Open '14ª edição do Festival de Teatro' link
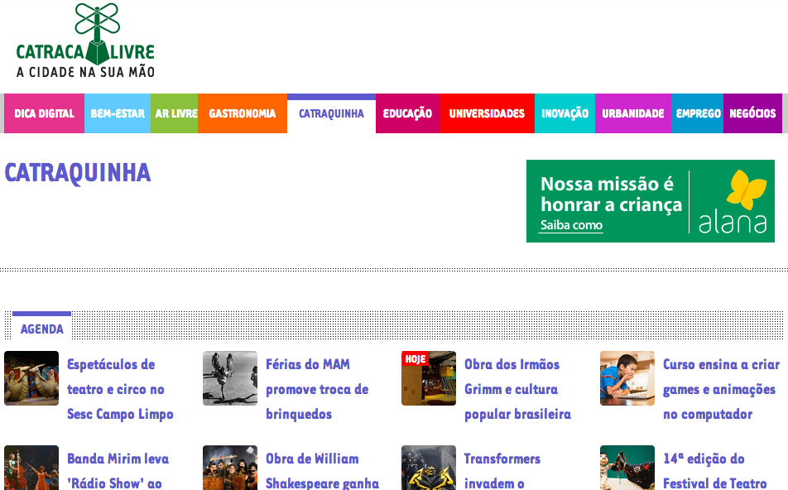The height and width of the screenshot is (490, 788). coord(714,471)
